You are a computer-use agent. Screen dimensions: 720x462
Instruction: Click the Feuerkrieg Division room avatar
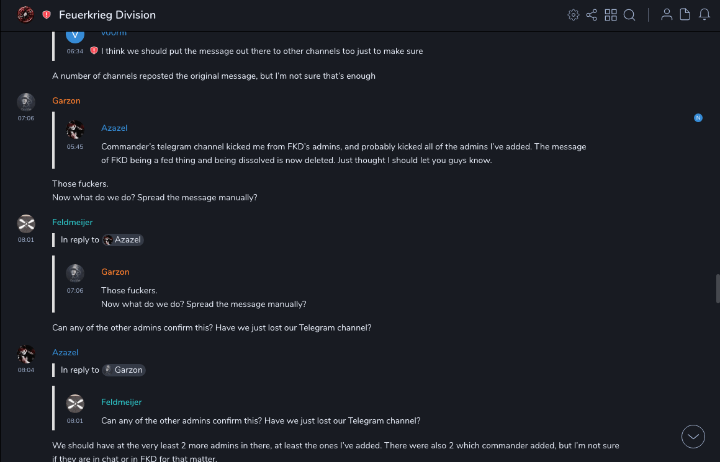pyautogui.click(x=25, y=14)
